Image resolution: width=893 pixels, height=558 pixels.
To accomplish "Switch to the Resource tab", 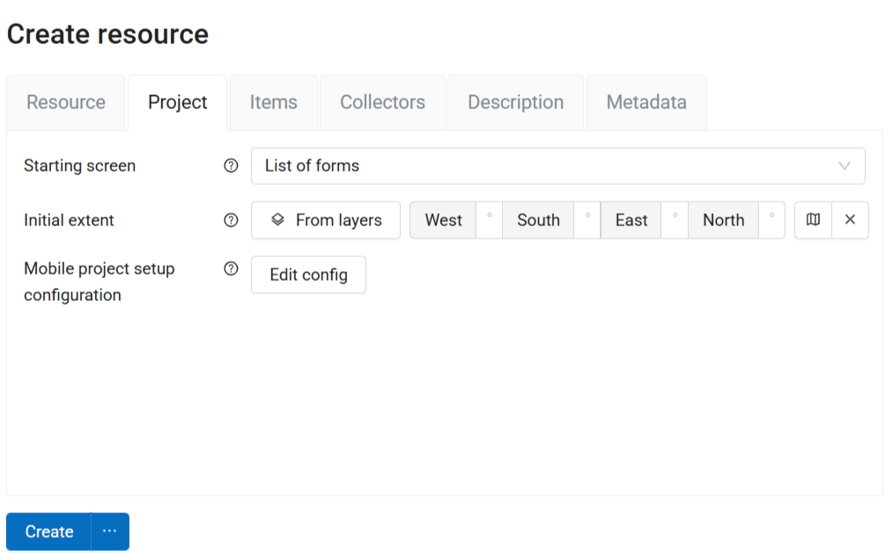I will point(66,102).
